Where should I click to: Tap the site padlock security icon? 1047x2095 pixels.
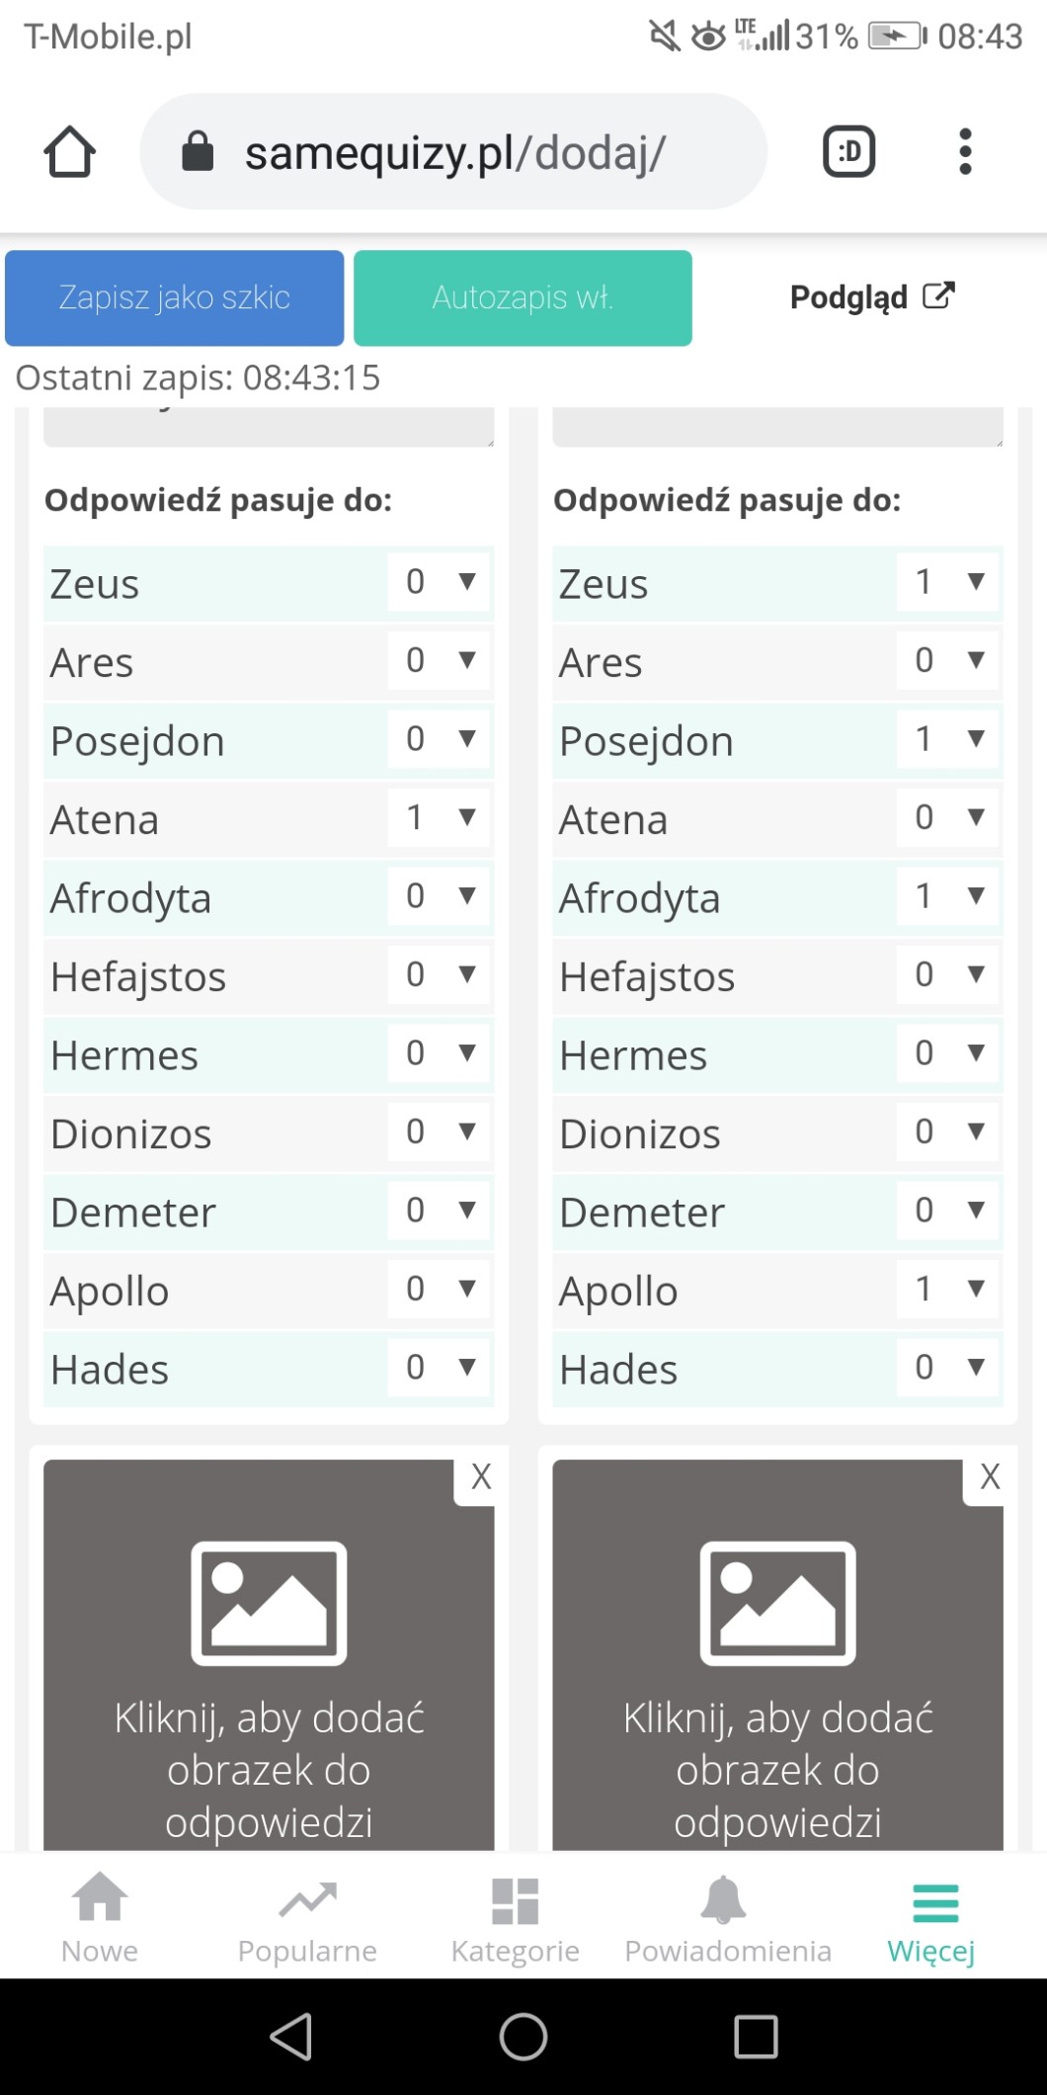click(198, 152)
